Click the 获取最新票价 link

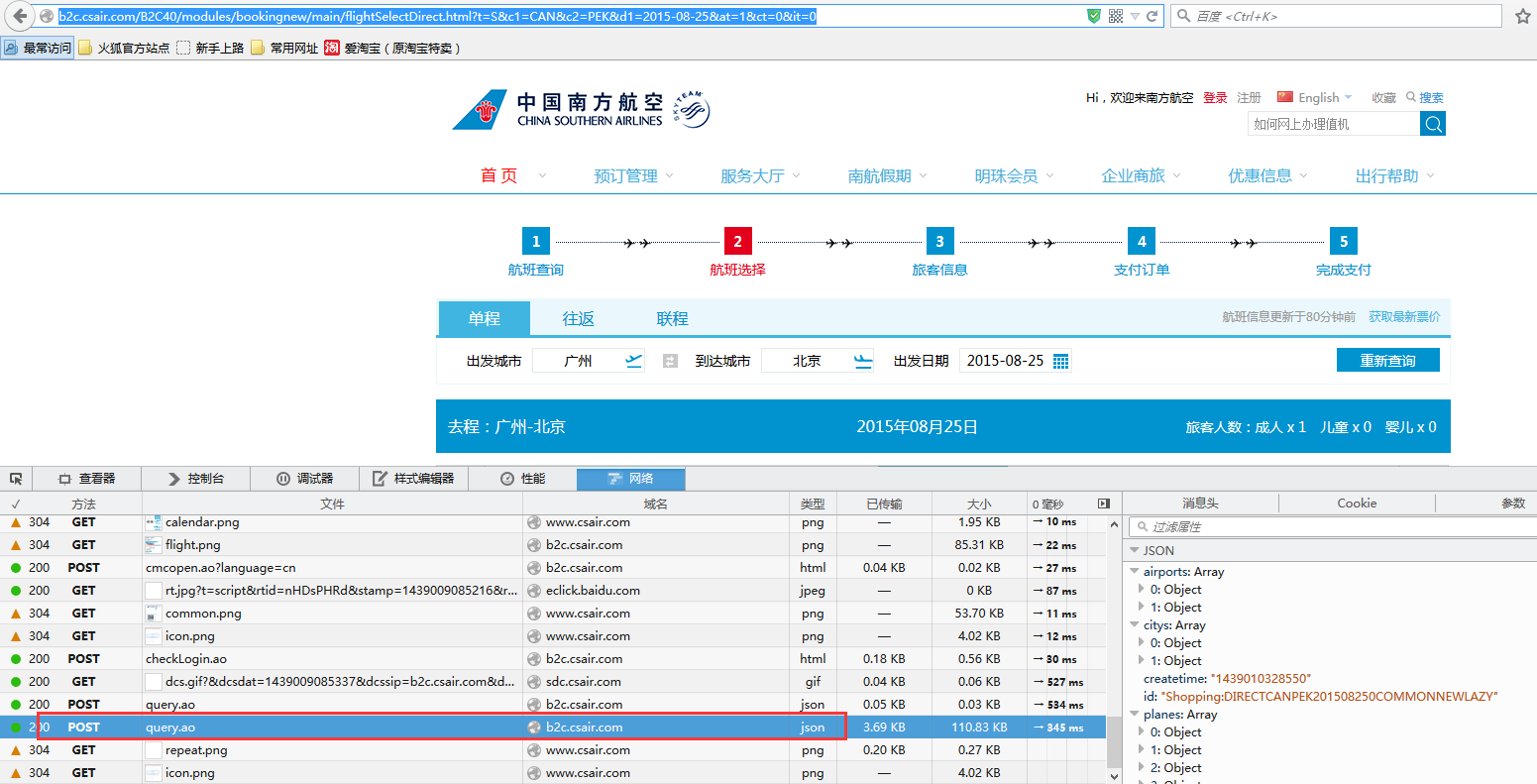1404,316
